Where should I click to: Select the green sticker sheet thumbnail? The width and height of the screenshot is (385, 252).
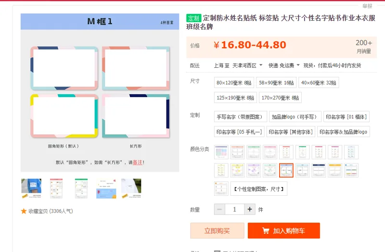81,189
